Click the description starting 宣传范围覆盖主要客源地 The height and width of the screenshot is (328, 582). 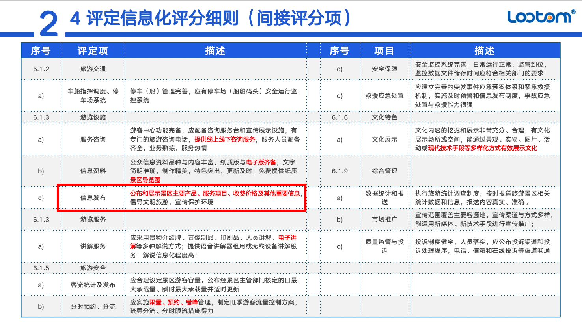tap(484, 220)
